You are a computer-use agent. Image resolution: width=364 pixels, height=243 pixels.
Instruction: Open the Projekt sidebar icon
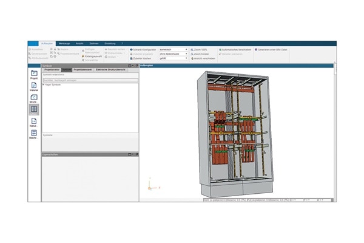coord(34,74)
